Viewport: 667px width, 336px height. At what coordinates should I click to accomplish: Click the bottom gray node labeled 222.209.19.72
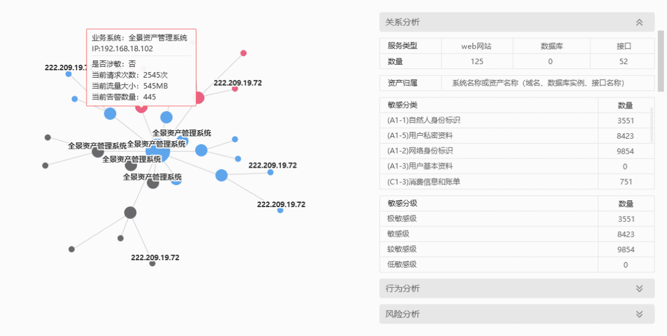click(x=153, y=264)
